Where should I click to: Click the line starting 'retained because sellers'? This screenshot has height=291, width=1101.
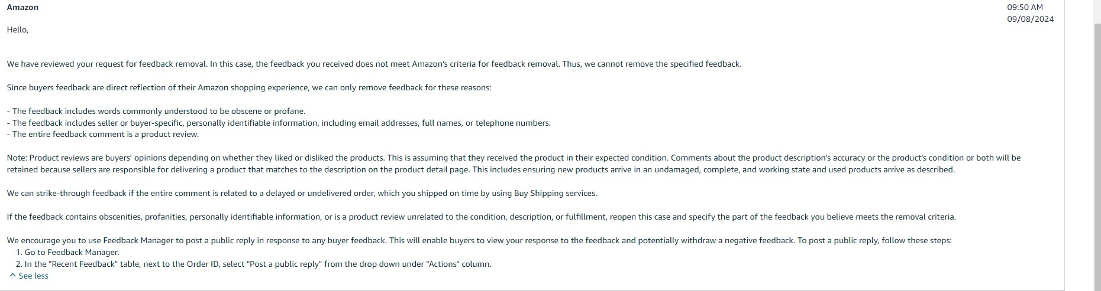point(480,169)
